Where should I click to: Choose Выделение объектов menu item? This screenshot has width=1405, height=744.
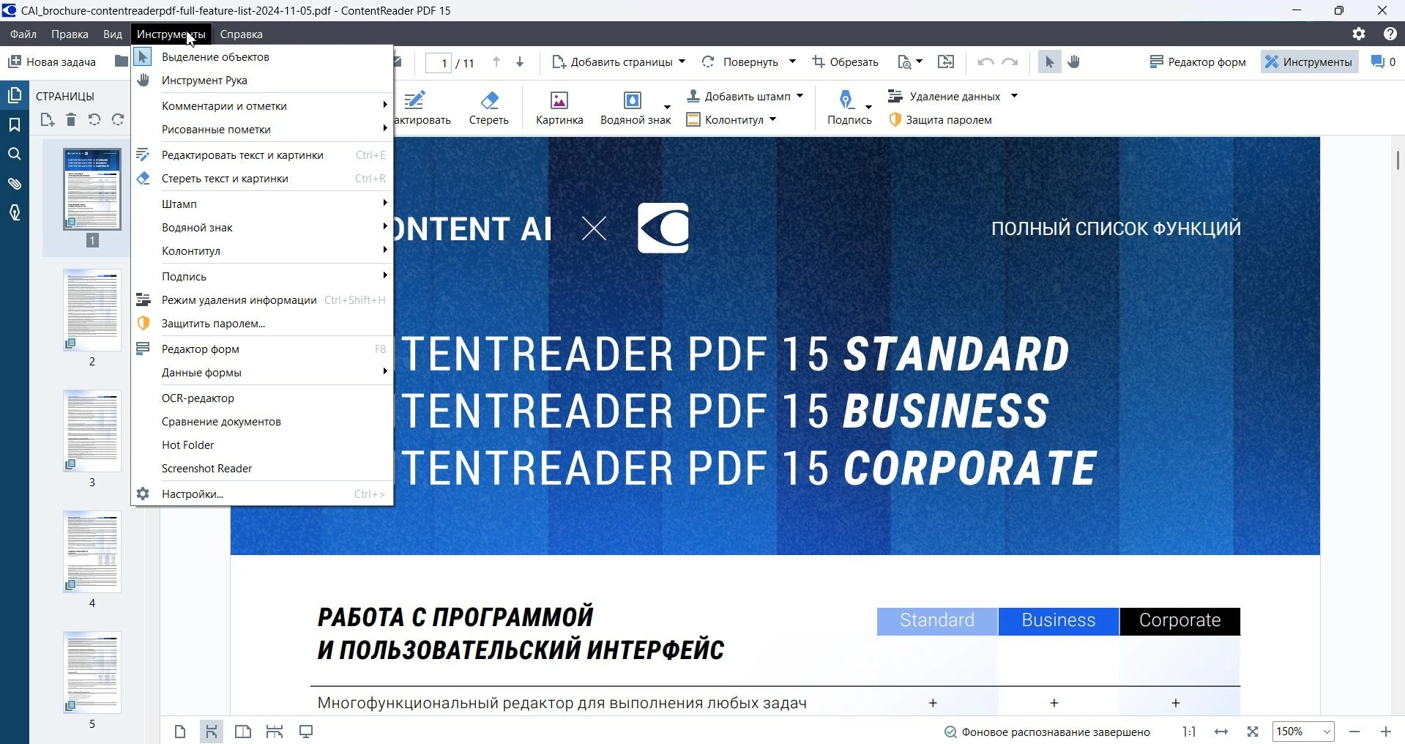pyautogui.click(x=262, y=56)
